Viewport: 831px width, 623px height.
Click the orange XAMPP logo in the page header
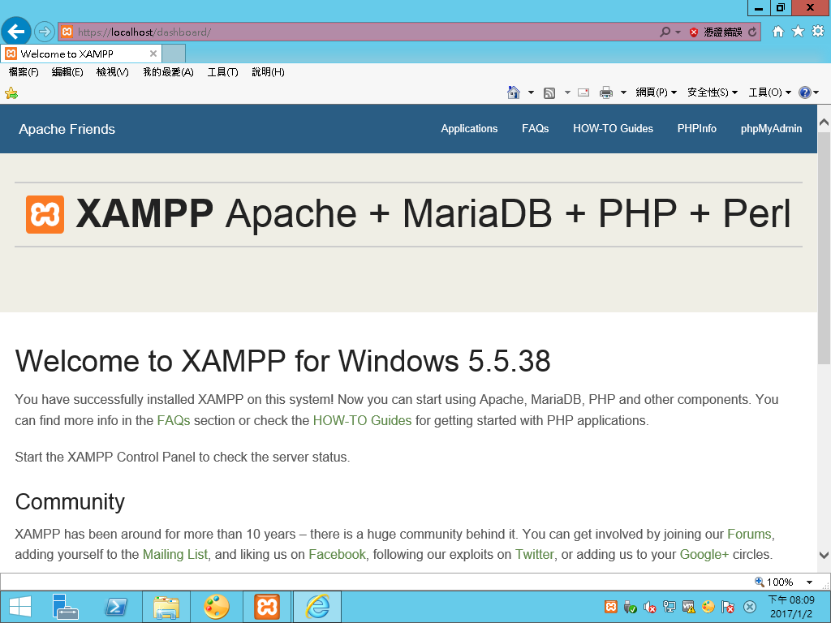[x=45, y=214]
